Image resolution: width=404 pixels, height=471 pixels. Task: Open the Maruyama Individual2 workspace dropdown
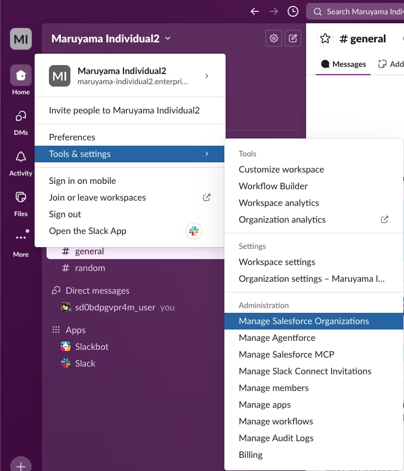point(111,38)
